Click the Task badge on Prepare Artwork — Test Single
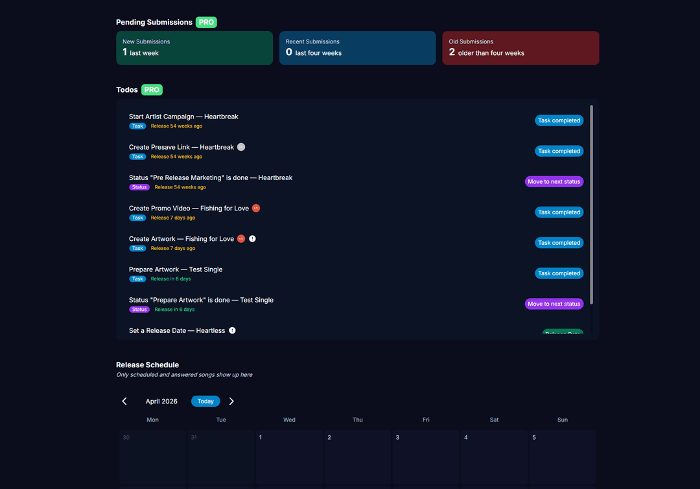Screen dimensions: 700x489 (x=137, y=279)
